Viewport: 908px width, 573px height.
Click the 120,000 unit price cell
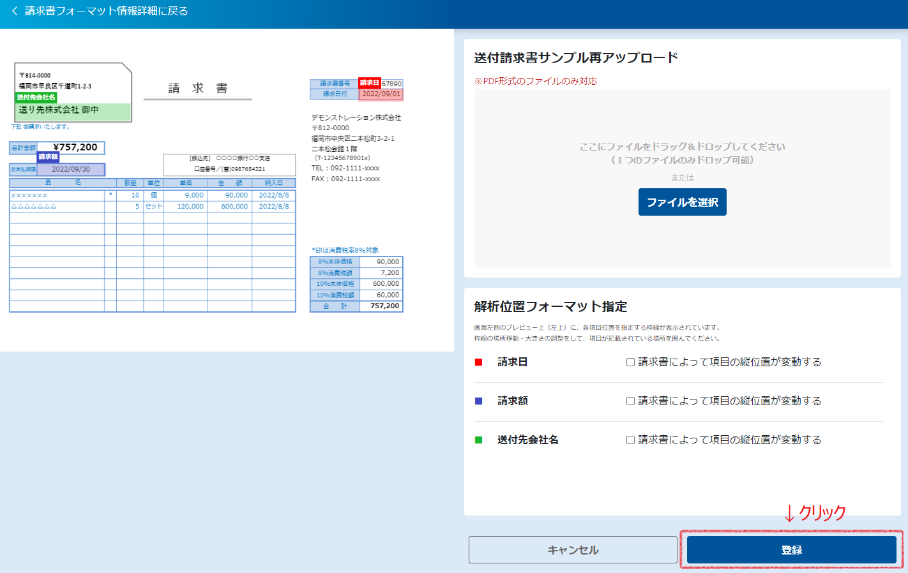(190, 207)
